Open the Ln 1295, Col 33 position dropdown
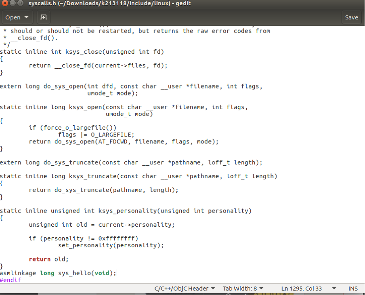The image size is (365, 295). [x=308, y=289]
